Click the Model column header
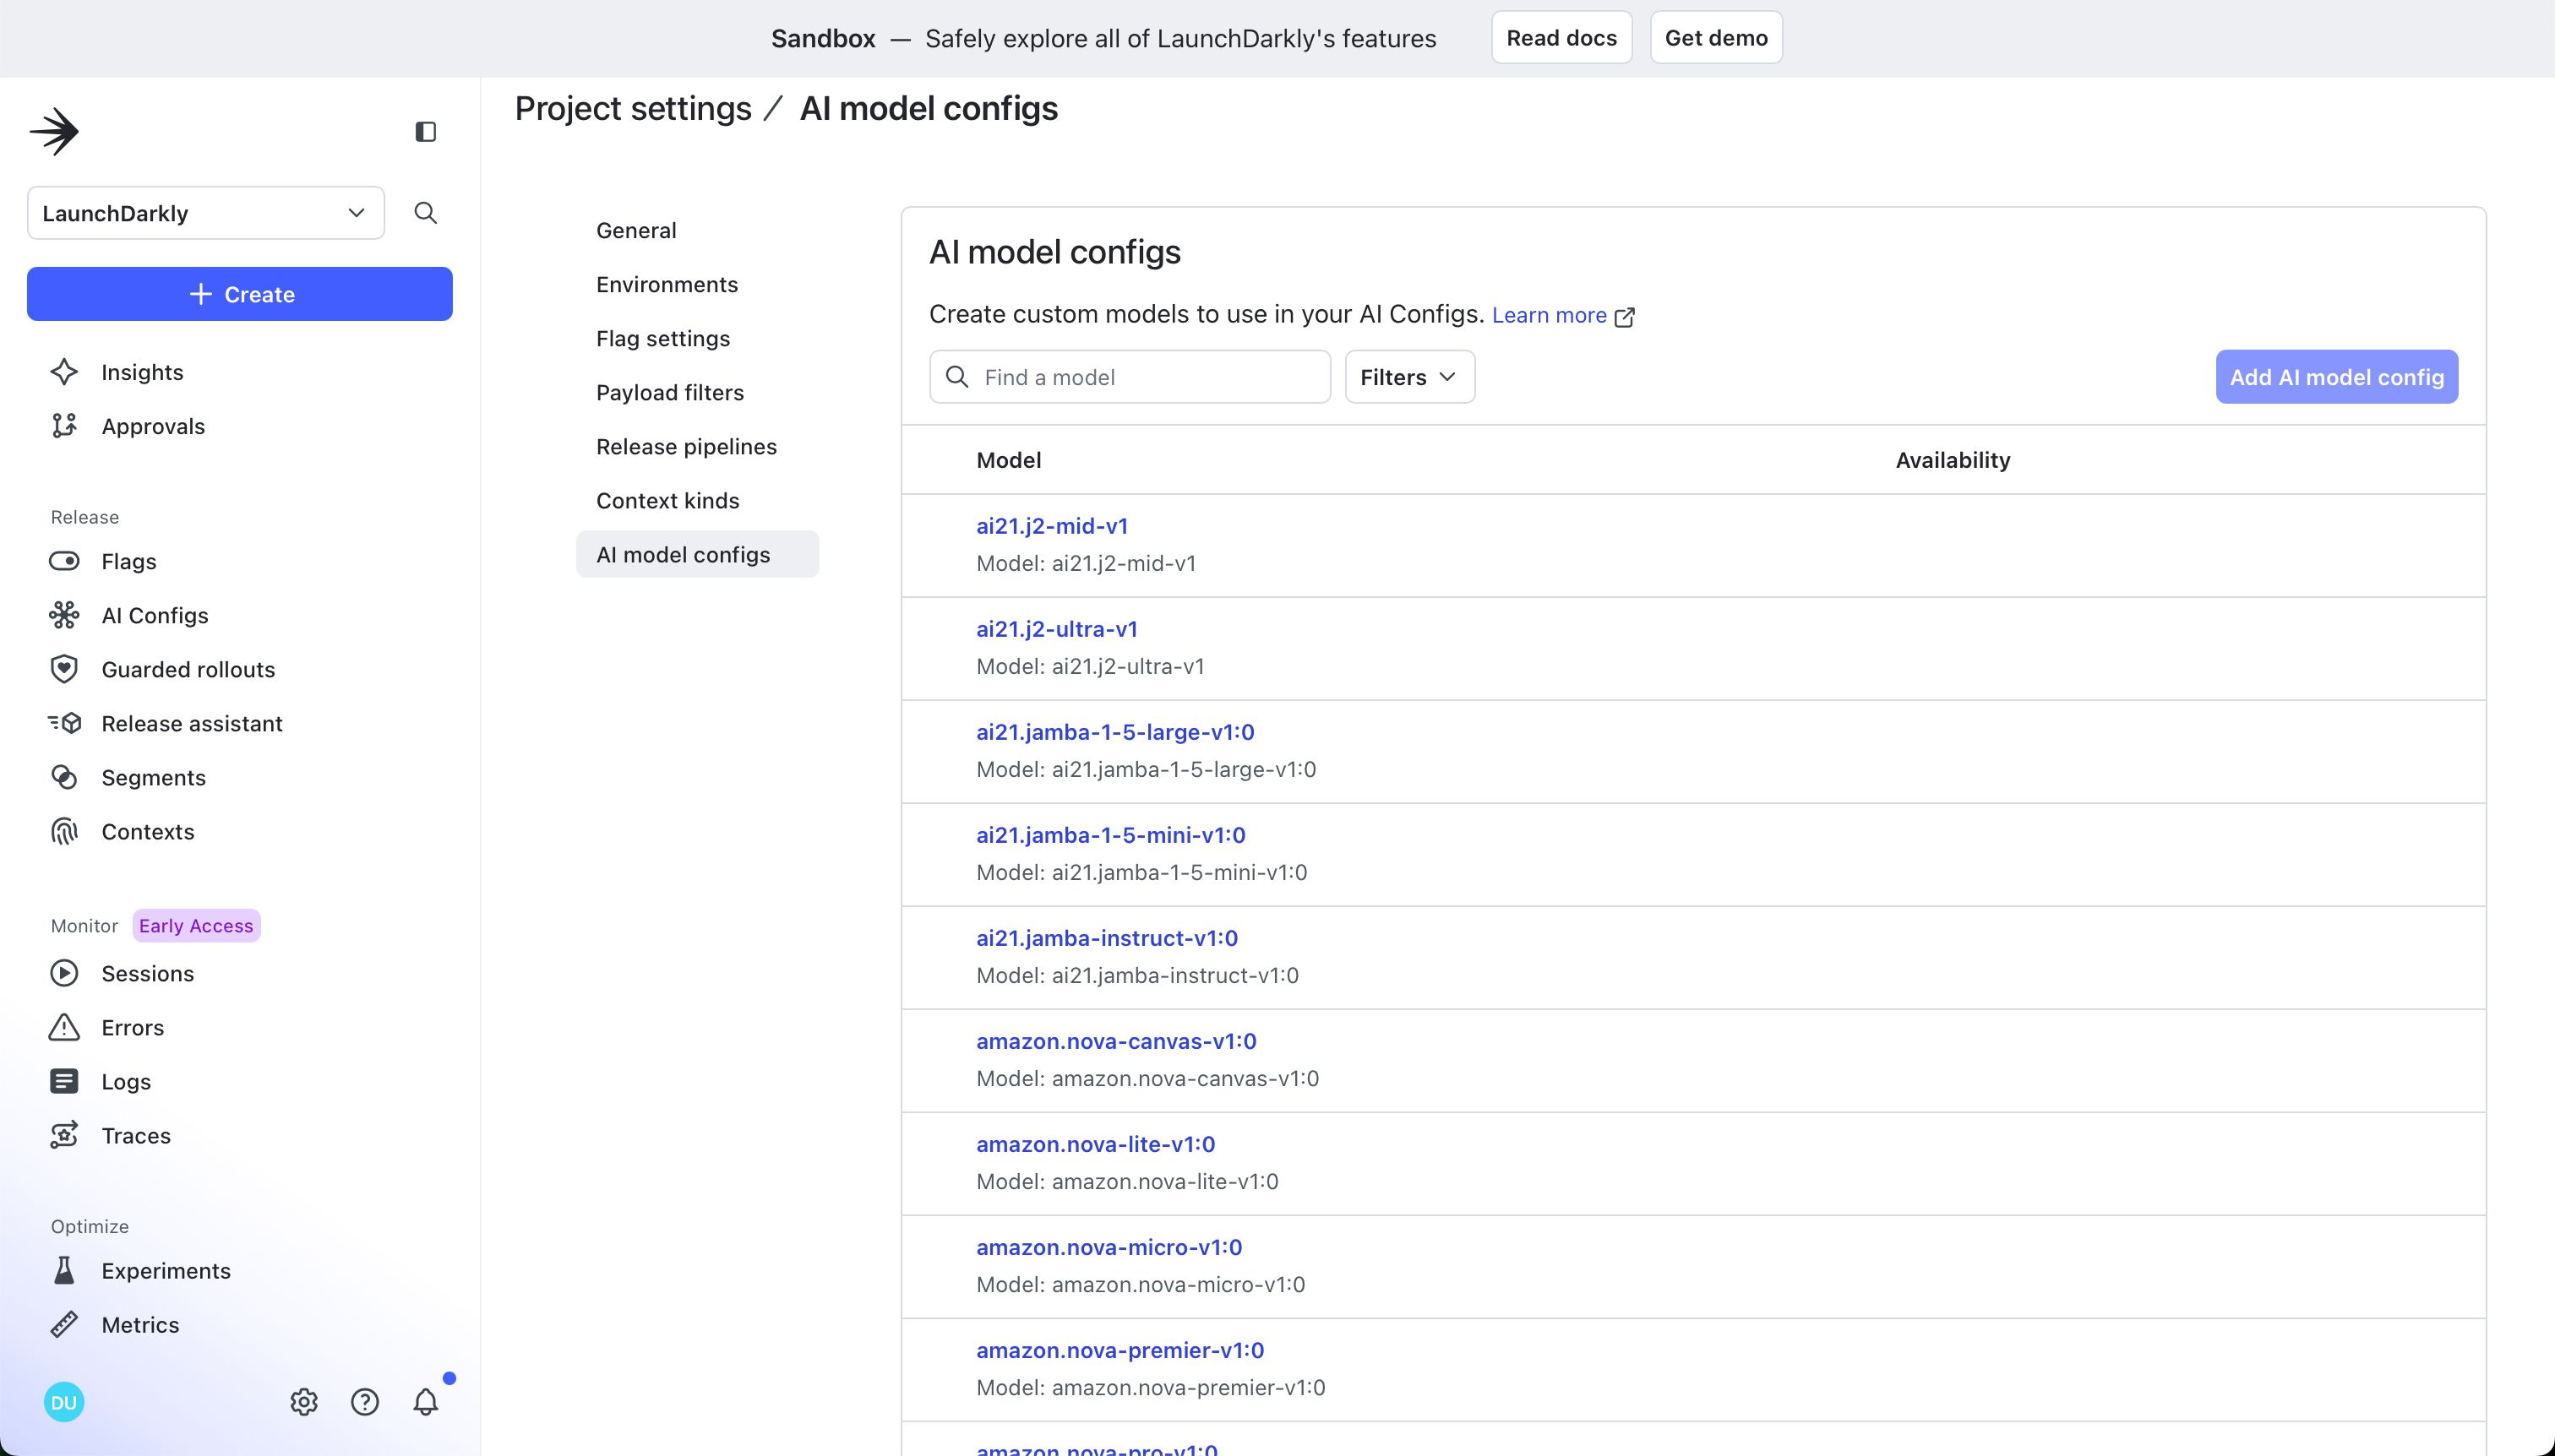This screenshot has width=2555, height=1456. point(1008,460)
